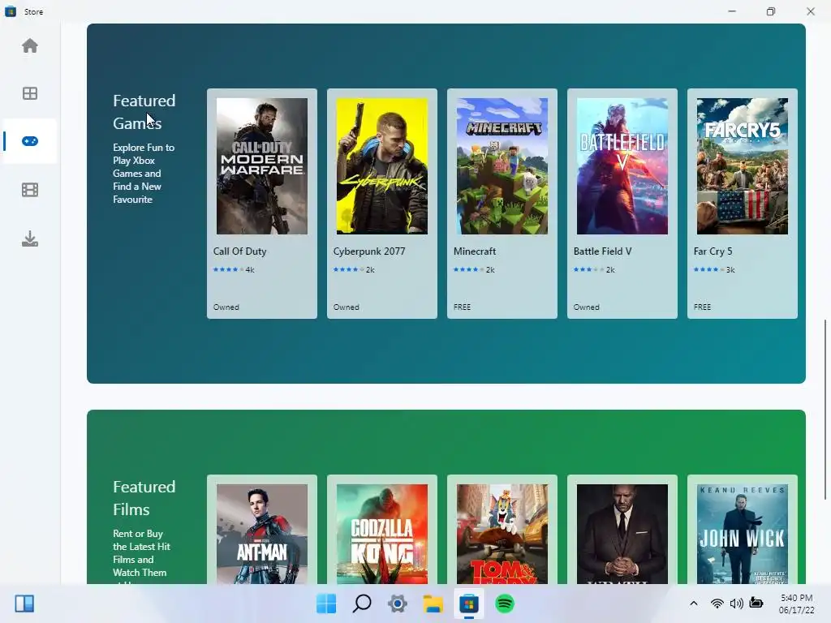Open the man-in-suit film poster

[x=622, y=534]
